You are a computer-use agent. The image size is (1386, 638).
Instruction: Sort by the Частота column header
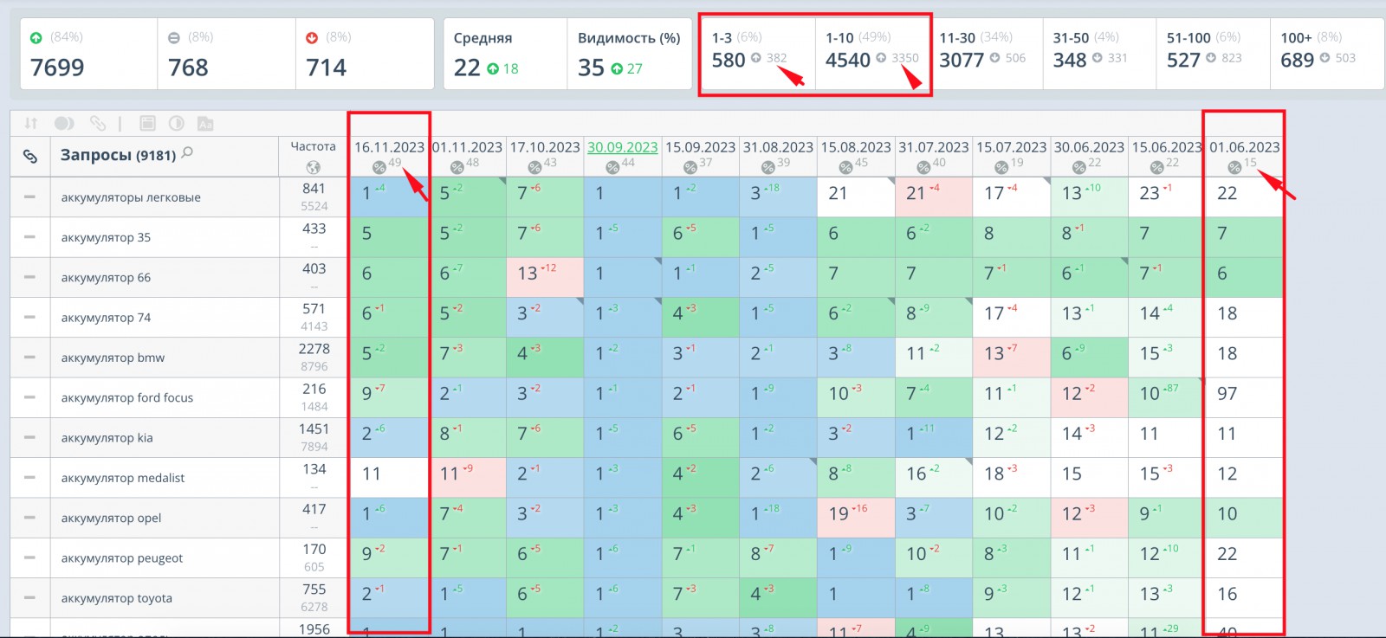click(x=313, y=146)
